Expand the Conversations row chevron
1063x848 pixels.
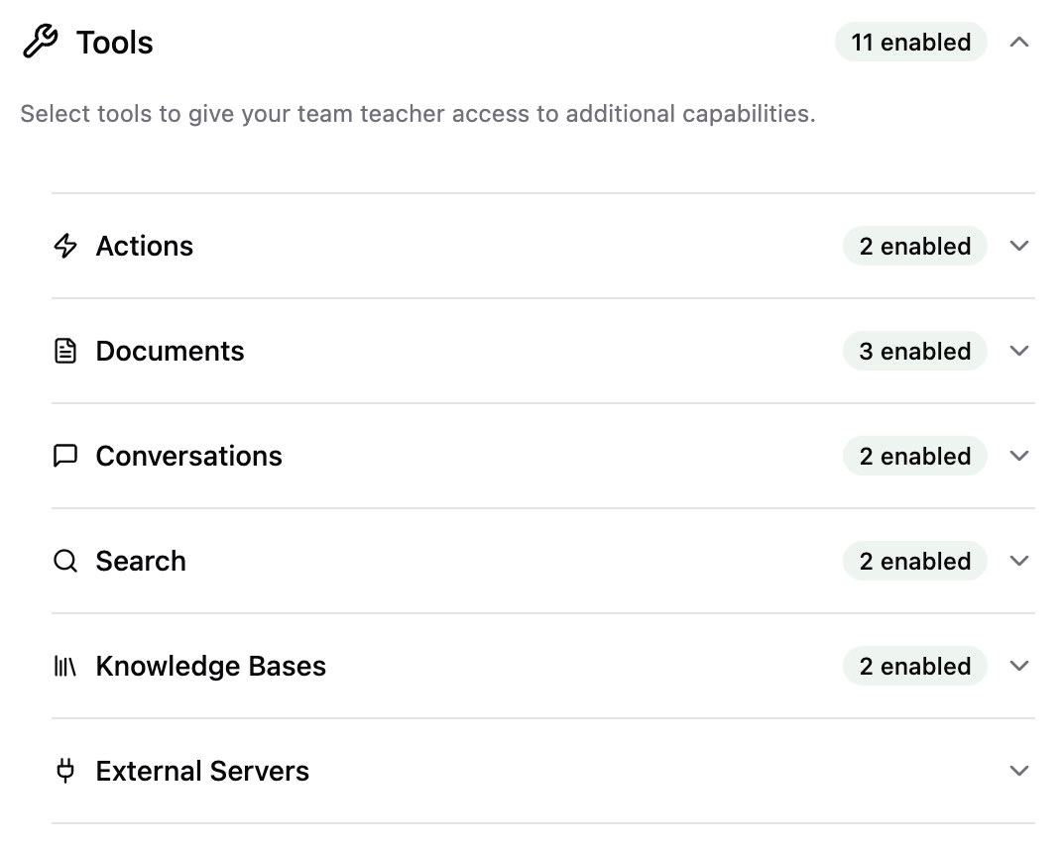[1019, 456]
